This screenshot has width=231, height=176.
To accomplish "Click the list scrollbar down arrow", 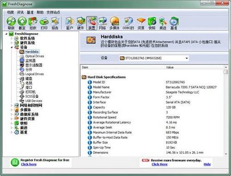I will (226, 154).
